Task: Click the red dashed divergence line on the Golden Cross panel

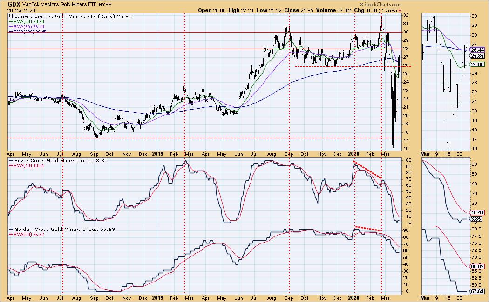Action: tap(368, 229)
